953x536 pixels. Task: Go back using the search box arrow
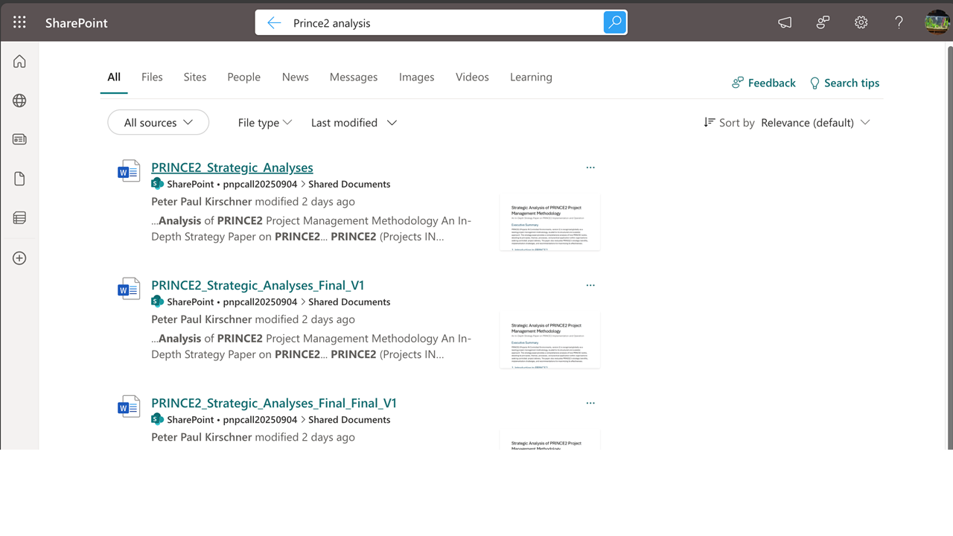pyautogui.click(x=274, y=23)
